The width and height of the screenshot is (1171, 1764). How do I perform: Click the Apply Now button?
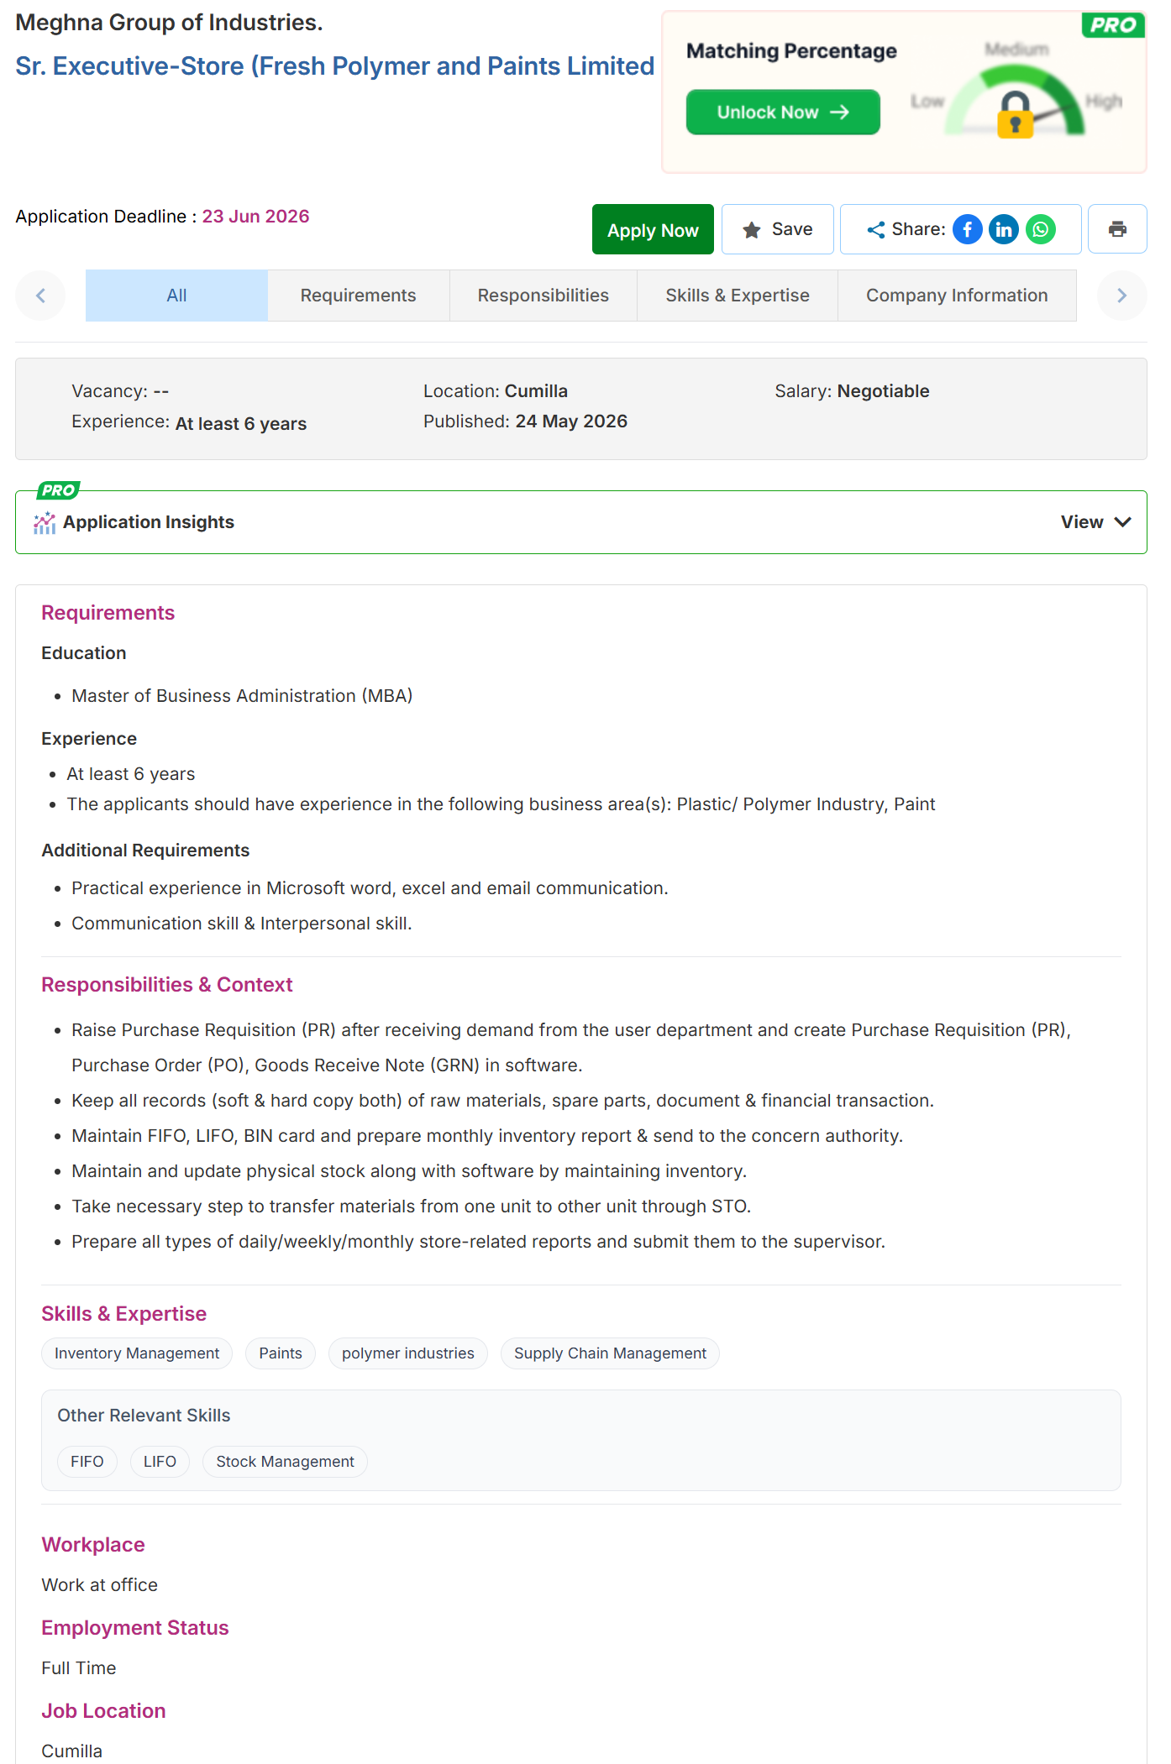[x=653, y=229]
